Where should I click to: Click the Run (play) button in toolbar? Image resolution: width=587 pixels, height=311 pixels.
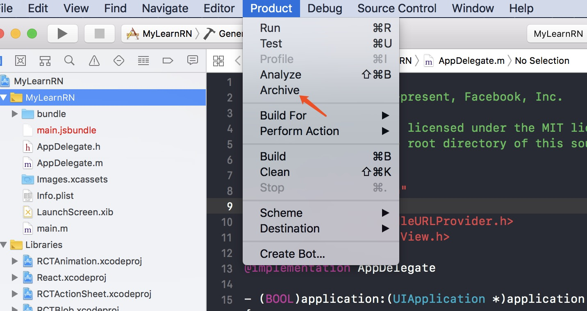62,34
